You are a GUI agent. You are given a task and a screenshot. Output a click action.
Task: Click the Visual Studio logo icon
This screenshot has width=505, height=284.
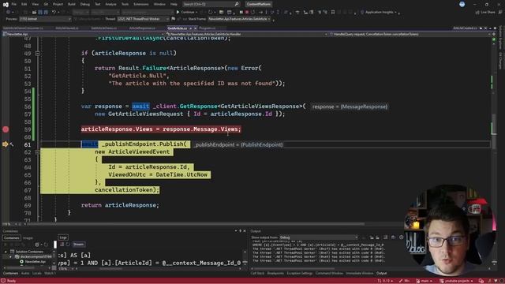point(6,4)
